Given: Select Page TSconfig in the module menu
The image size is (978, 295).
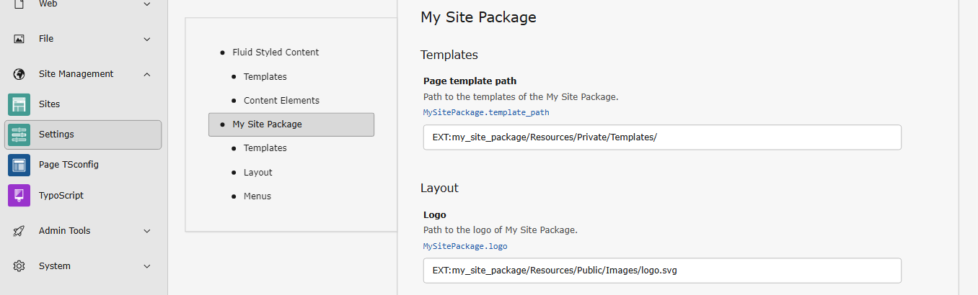Looking at the screenshot, I should 84,165.
